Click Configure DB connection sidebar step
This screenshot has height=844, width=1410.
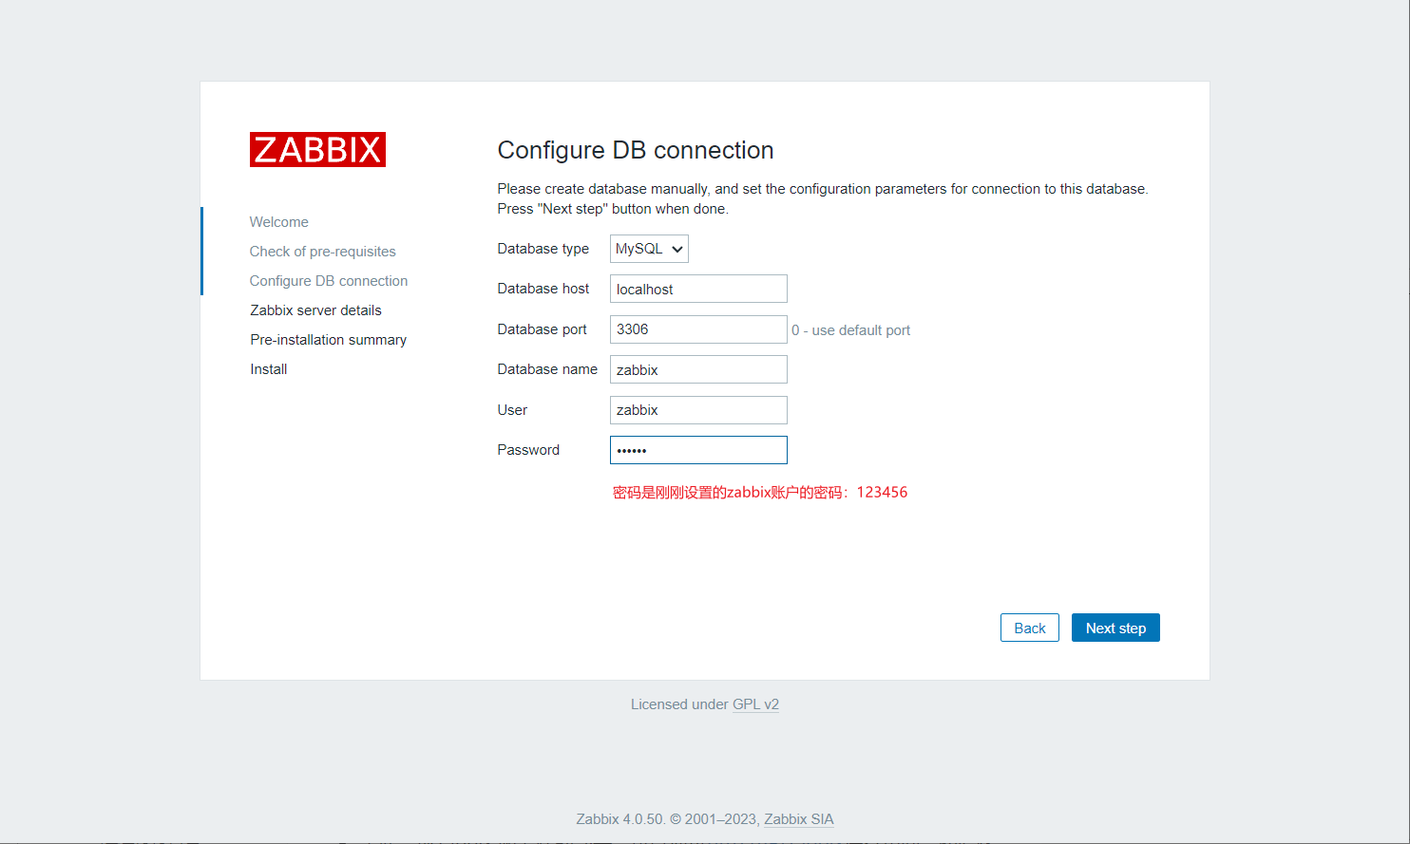pyautogui.click(x=328, y=281)
